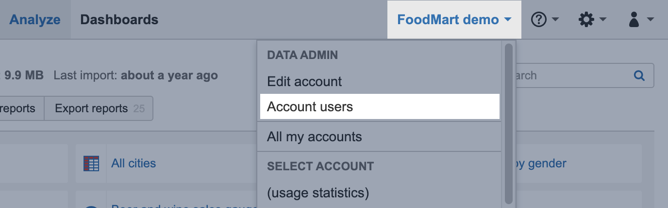
Task: Click the table icon beside All cities
Action: [x=91, y=163]
